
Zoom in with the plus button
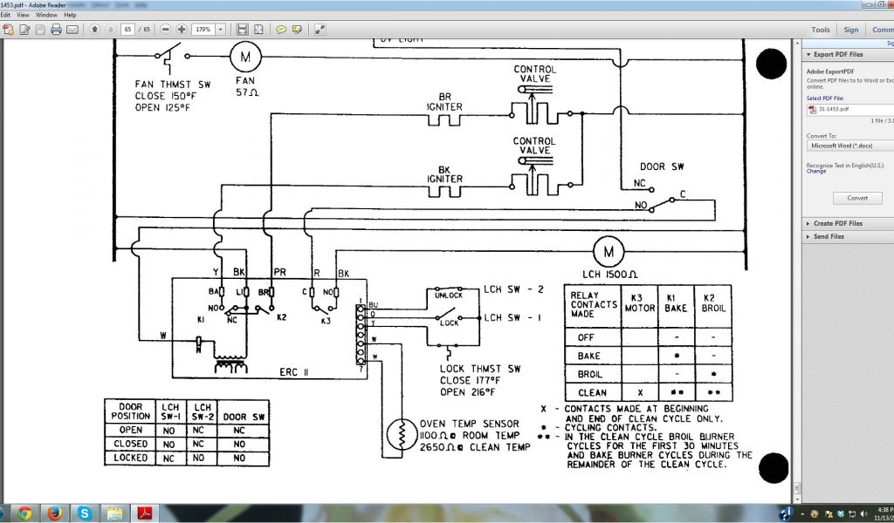tap(181, 30)
